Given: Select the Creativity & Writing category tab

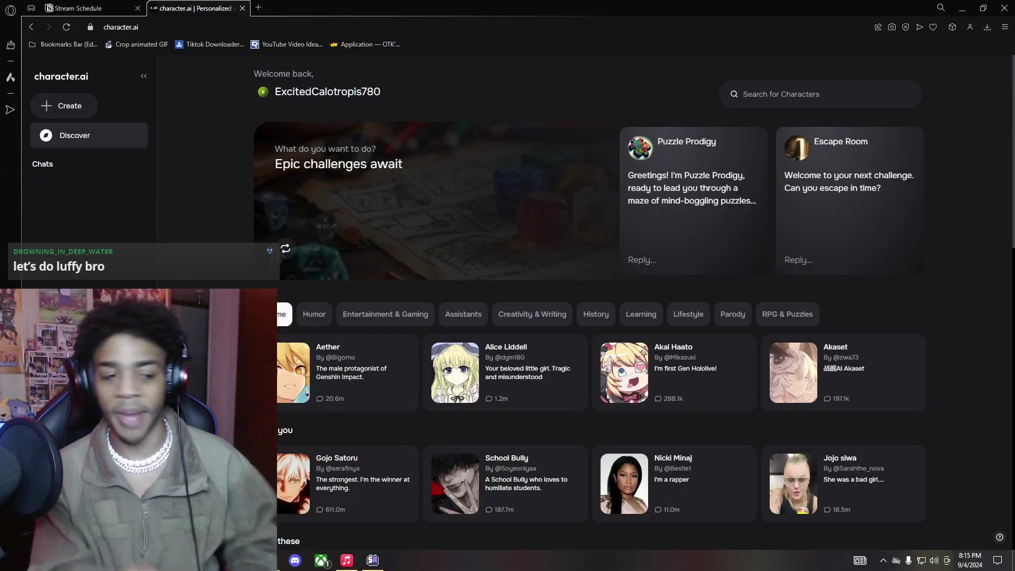Looking at the screenshot, I should 532,314.
